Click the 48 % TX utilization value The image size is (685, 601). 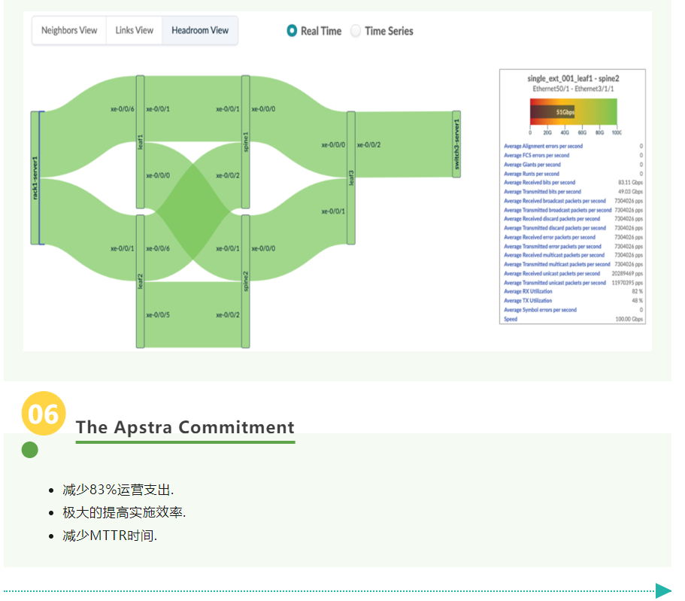638,300
